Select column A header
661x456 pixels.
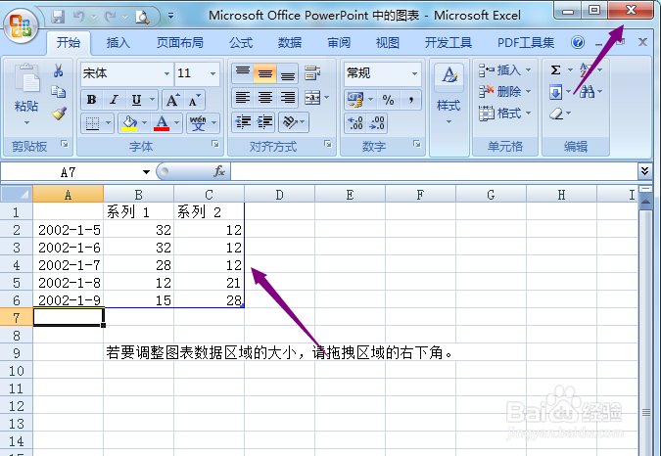pos(68,195)
